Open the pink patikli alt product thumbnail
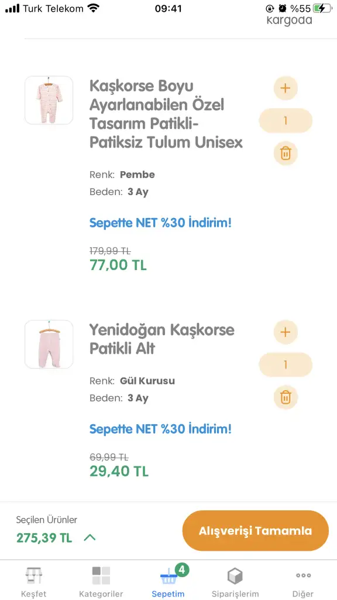 [x=49, y=345]
